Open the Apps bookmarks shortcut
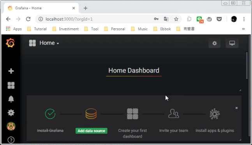Viewport: 252px width, 145px height. (x=14, y=29)
